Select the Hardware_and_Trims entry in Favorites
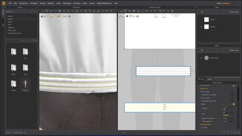The image size is (242, 136). click(14, 33)
